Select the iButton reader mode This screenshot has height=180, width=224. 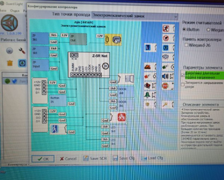[x=191, y=30]
